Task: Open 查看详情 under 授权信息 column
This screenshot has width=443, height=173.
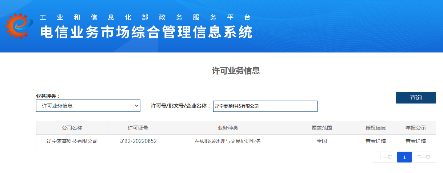Action: coord(375,141)
